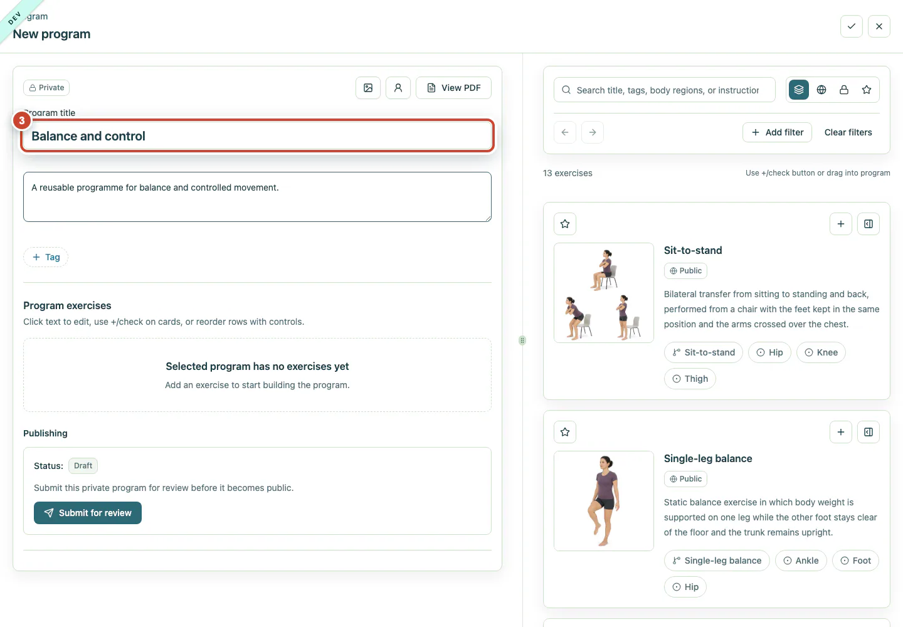This screenshot has width=903, height=627.
Task: Click Clear filters
Action: pyautogui.click(x=848, y=132)
